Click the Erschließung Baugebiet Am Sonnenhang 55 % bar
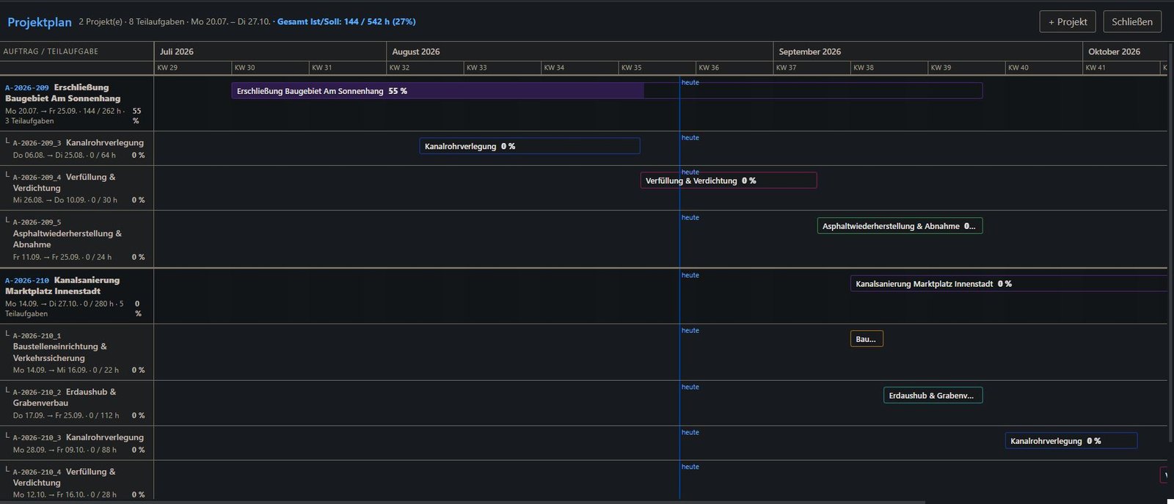Viewport: 1174px width, 504px height. 607,91
